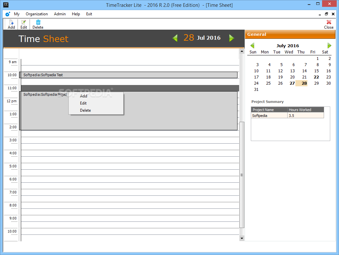Choose Delete from the context menu

pyautogui.click(x=96, y=110)
